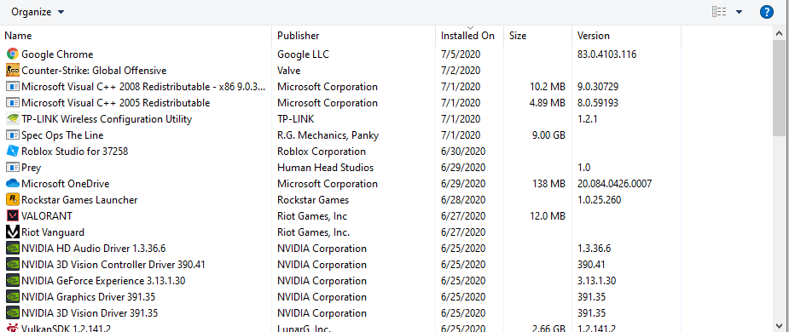Image resolution: width=789 pixels, height=332 pixels.
Task: Click the NVIDIA 3D Vision Controller Driver icon
Action: (13, 265)
